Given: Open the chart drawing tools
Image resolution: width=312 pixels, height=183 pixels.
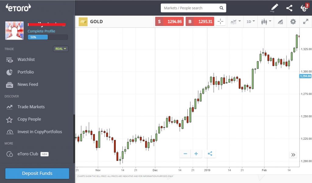Looking at the screenshot, I should (x=281, y=22).
